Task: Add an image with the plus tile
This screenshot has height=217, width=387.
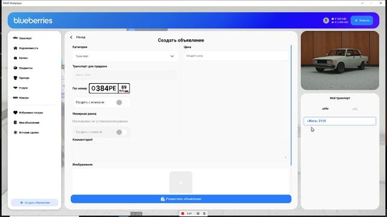Action: pyautogui.click(x=181, y=183)
